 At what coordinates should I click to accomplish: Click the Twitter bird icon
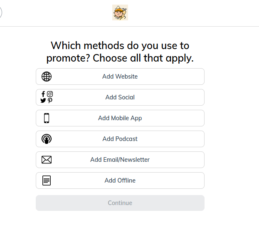pyautogui.click(x=43, y=101)
